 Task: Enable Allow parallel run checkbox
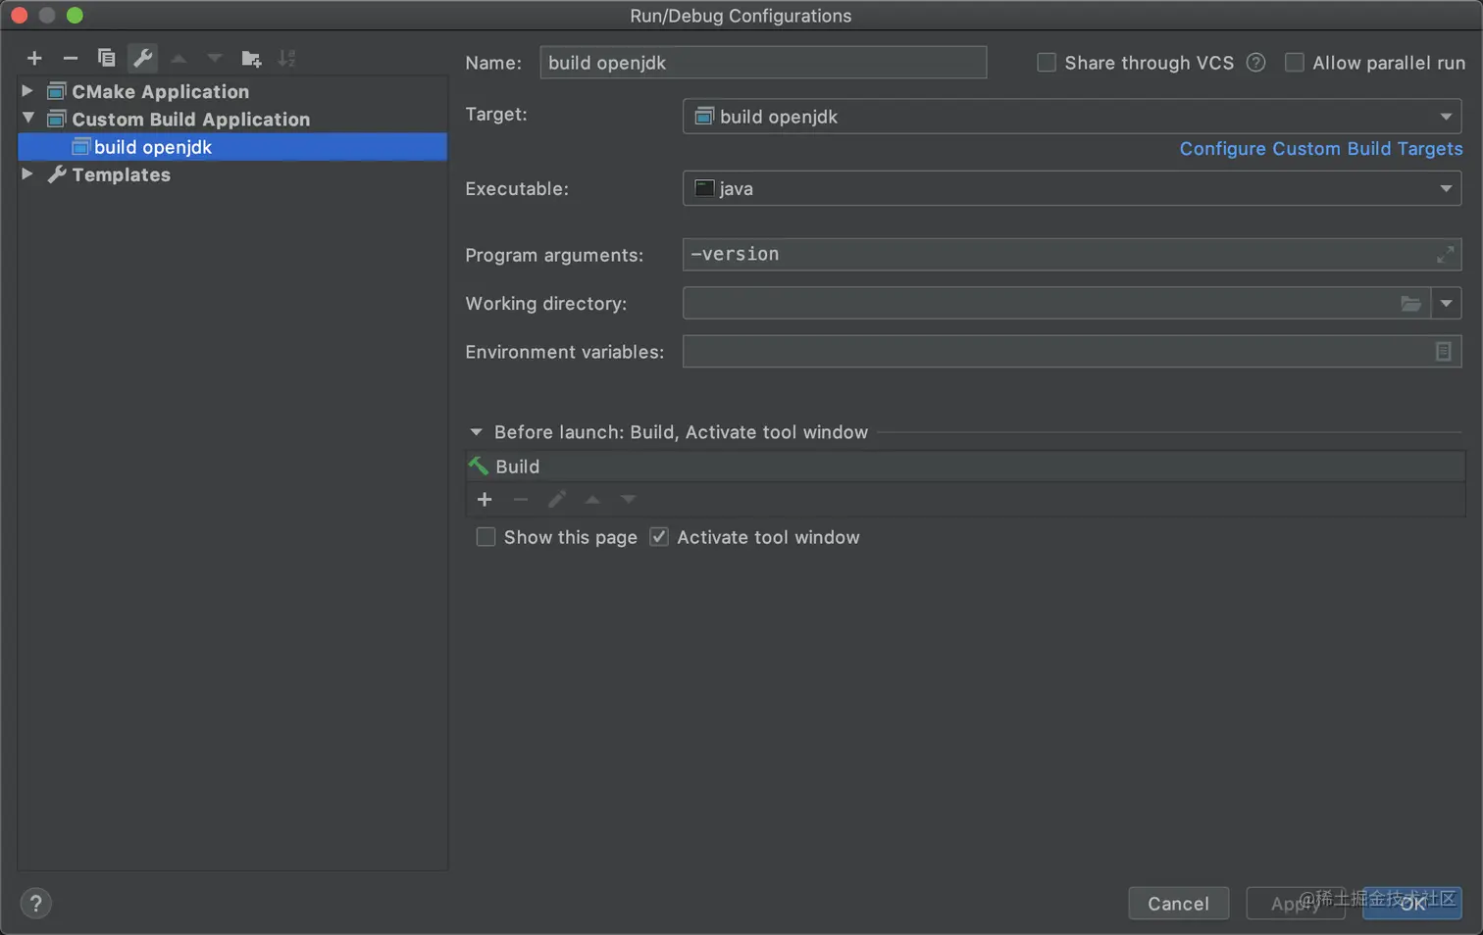pos(1295,63)
